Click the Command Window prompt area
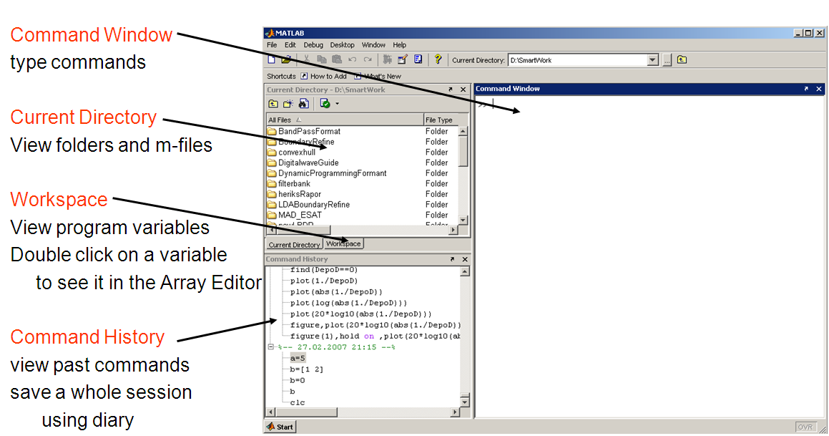 pos(649,256)
